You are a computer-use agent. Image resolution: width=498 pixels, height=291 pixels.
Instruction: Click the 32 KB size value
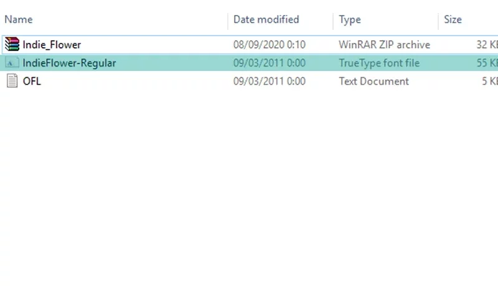[487, 44]
